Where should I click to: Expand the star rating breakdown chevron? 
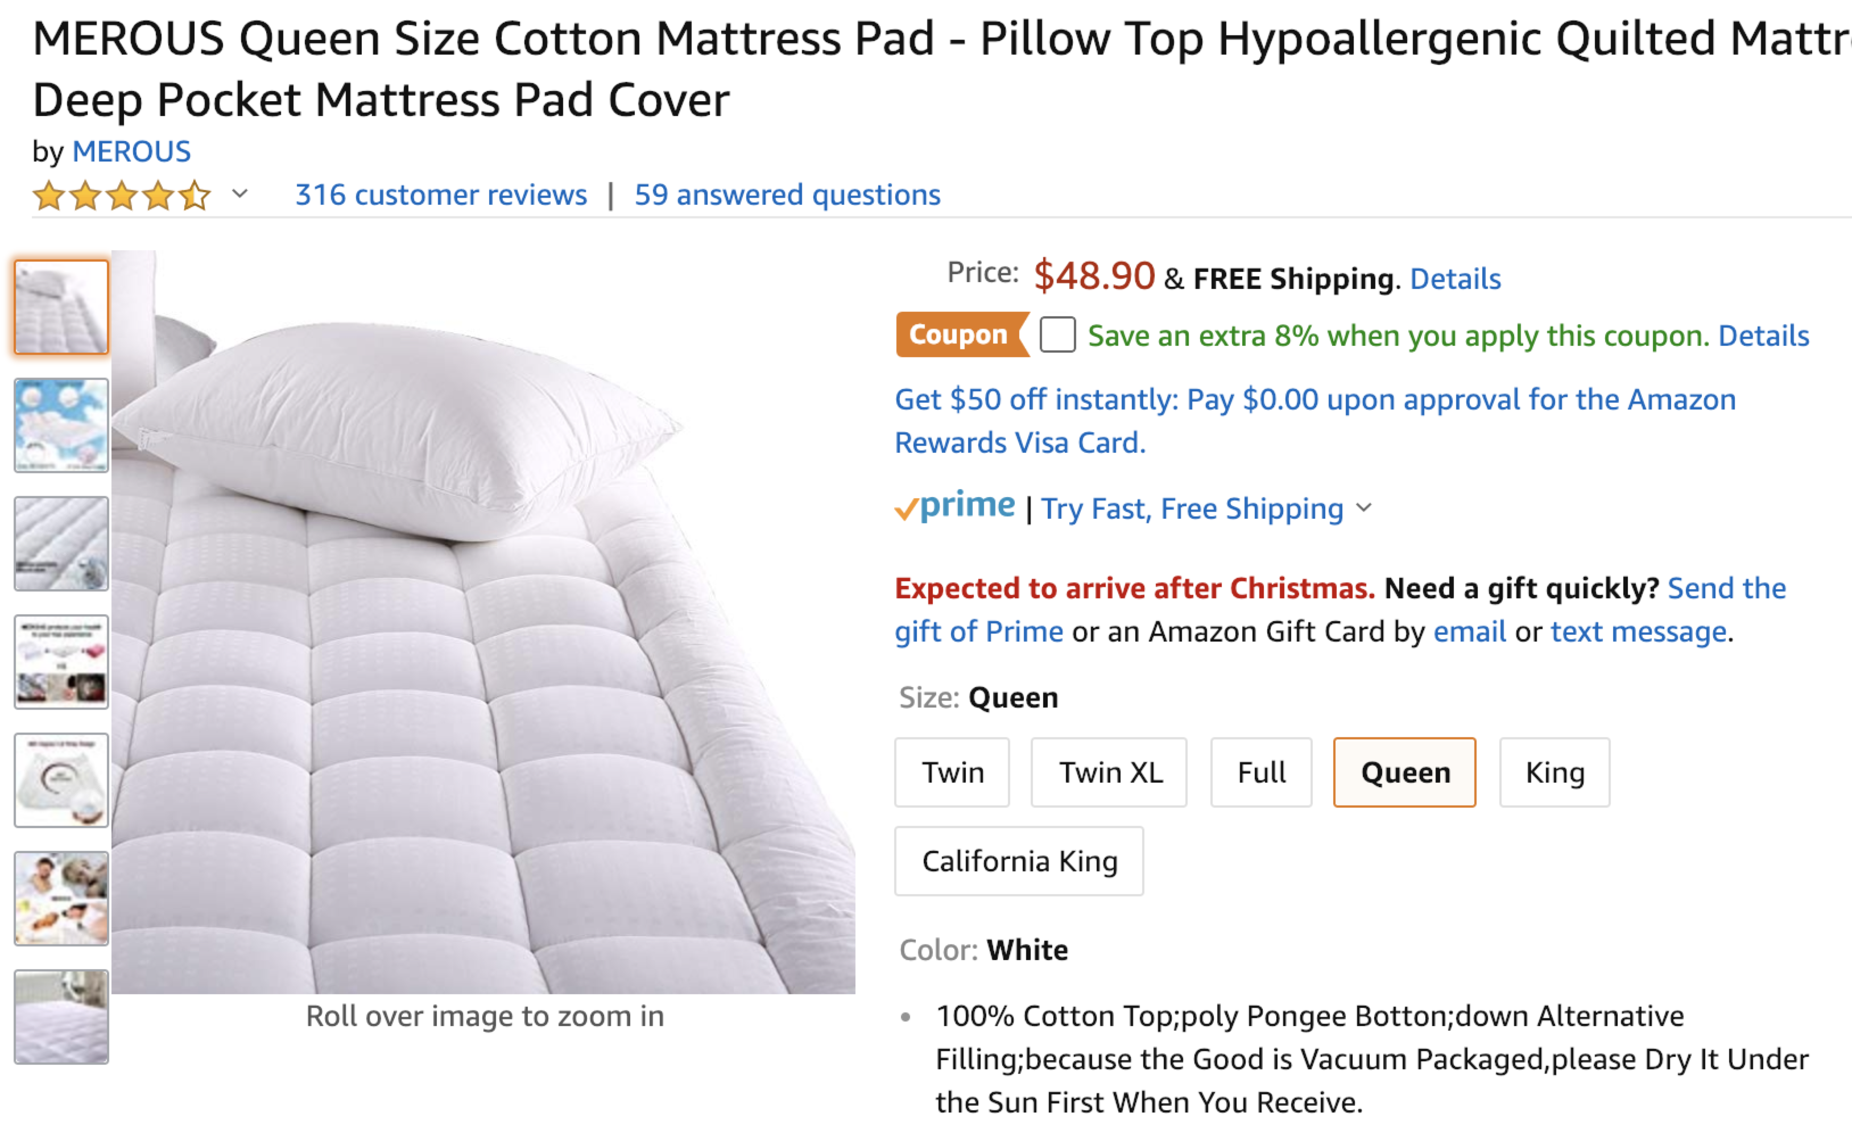[240, 194]
